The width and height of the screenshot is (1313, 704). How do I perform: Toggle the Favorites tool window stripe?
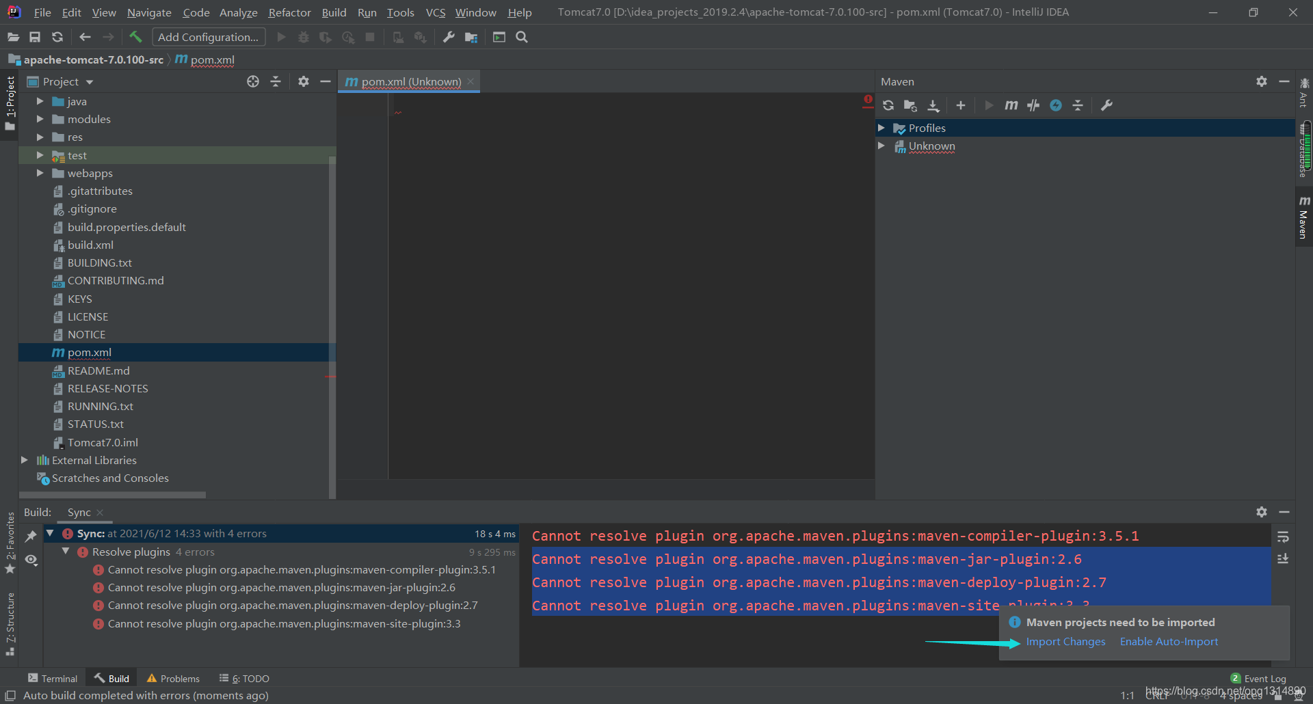pos(10,543)
